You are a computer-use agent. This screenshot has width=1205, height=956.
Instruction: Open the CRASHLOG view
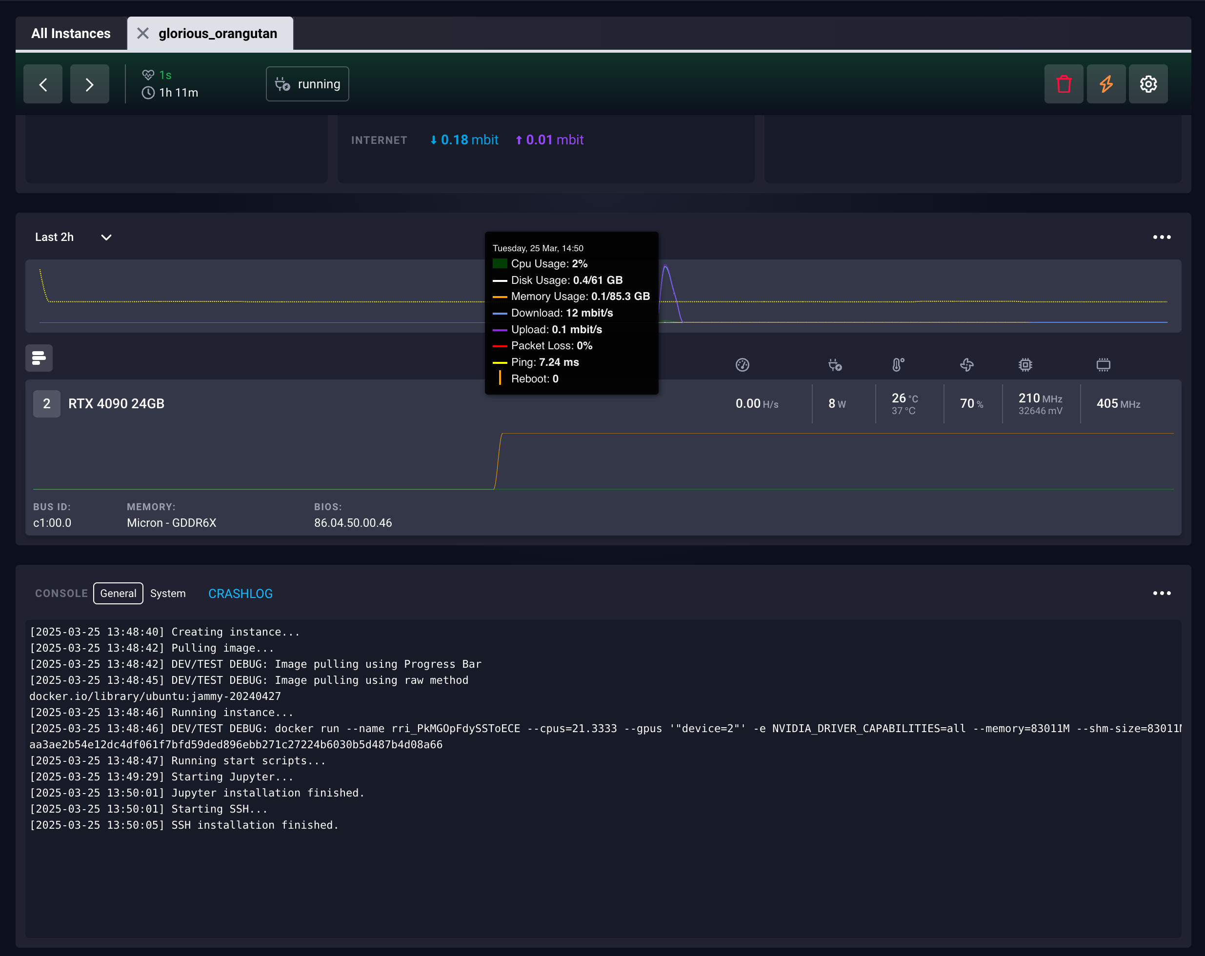coord(241,594)
